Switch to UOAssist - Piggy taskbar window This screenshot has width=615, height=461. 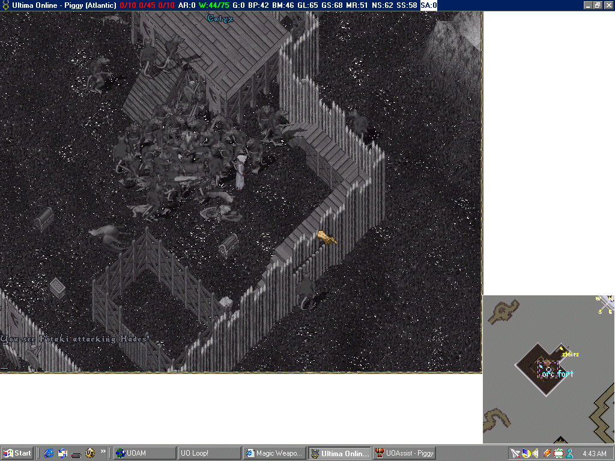pos(404,453)
